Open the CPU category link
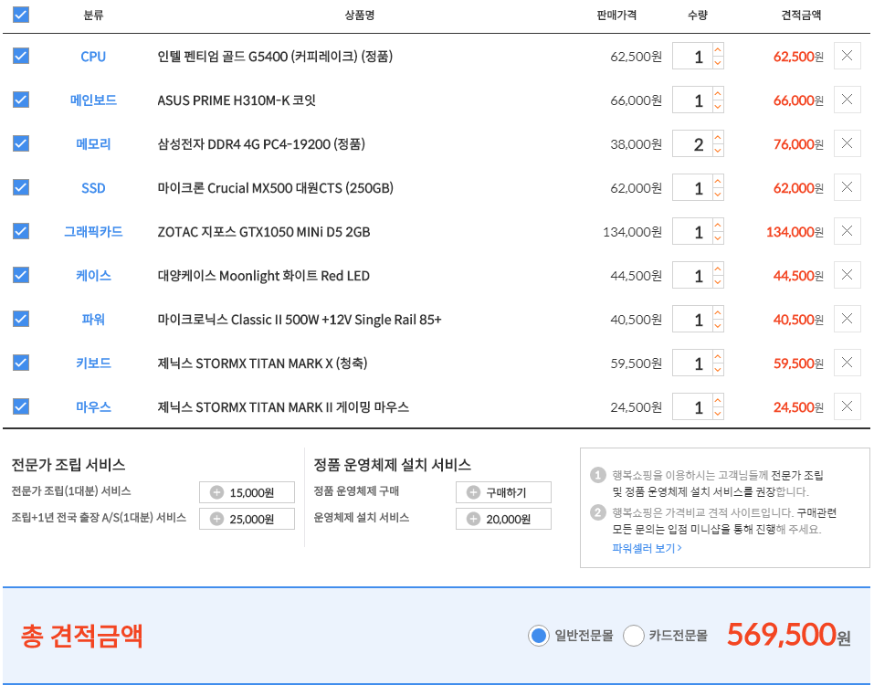Screen dimensions: 874x685 (93, 57)
